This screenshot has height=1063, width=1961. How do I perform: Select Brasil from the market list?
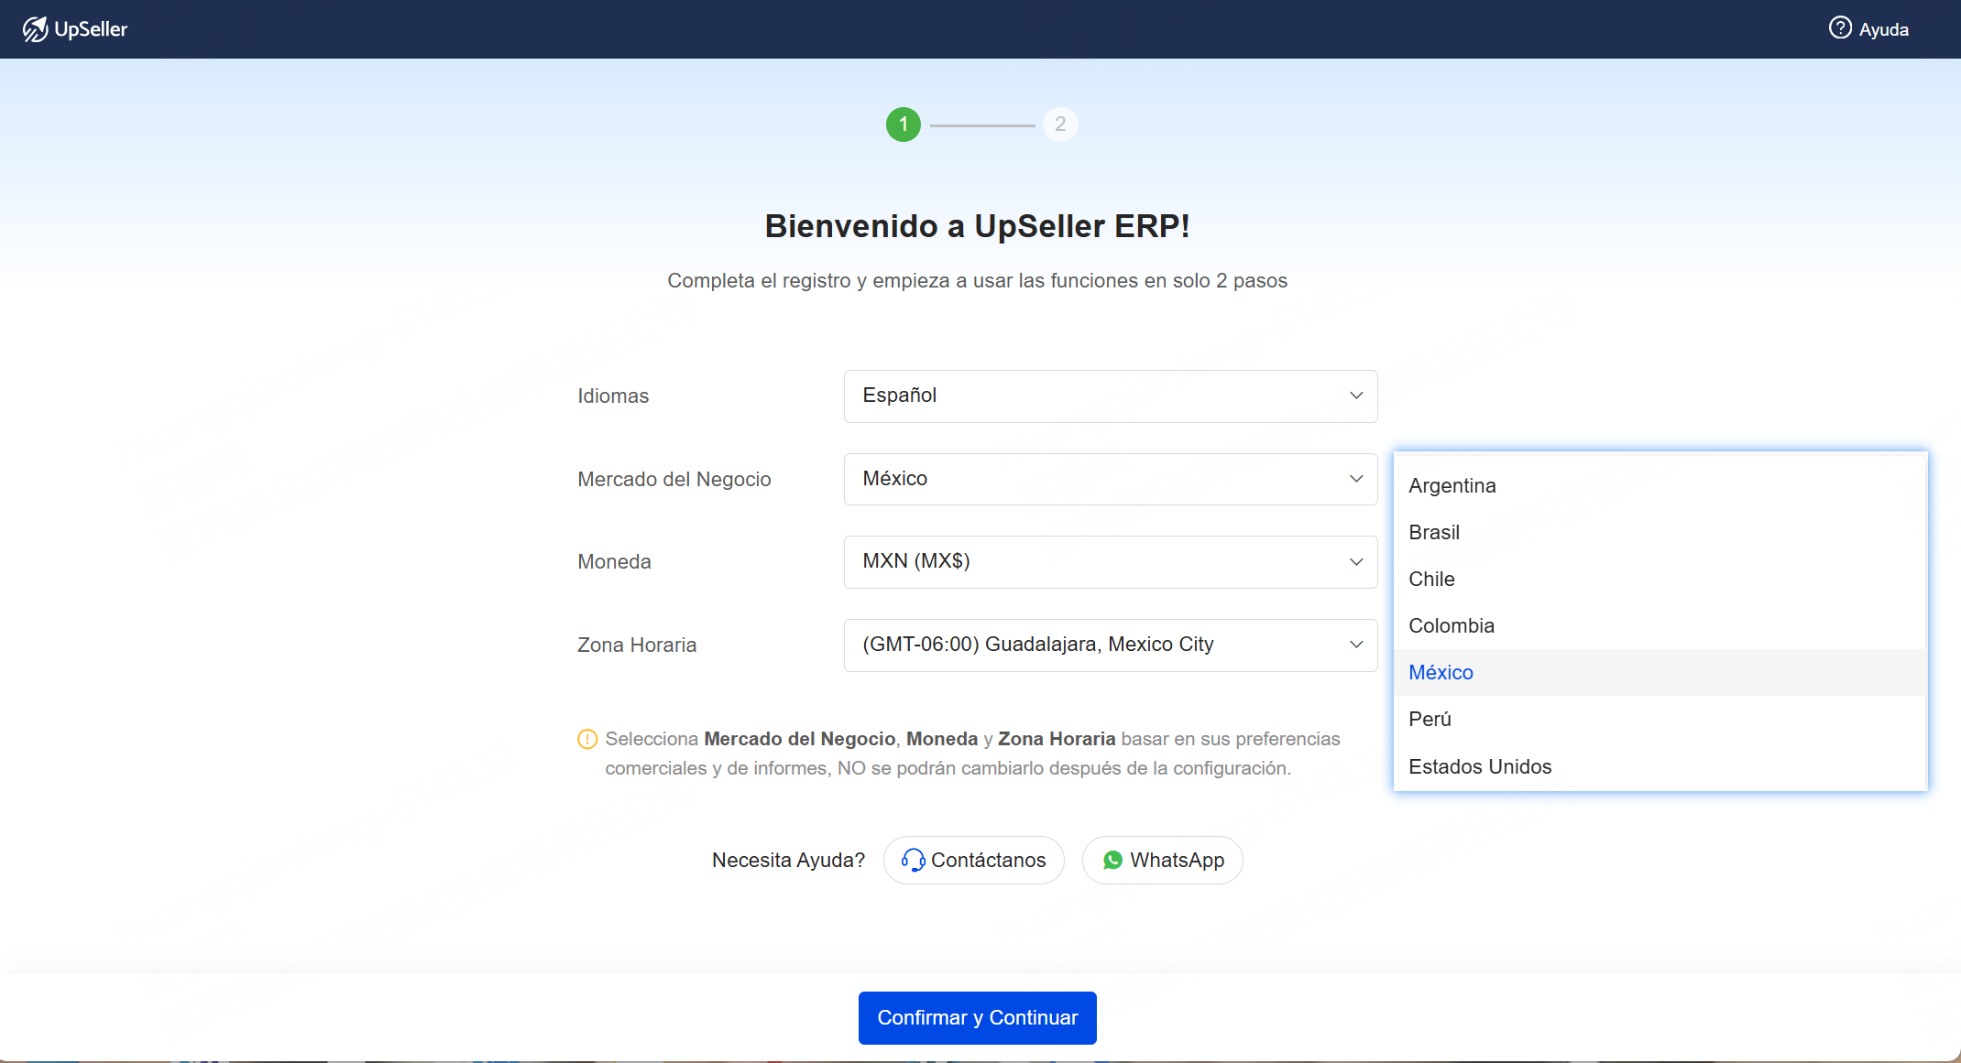pos(1660,532)
